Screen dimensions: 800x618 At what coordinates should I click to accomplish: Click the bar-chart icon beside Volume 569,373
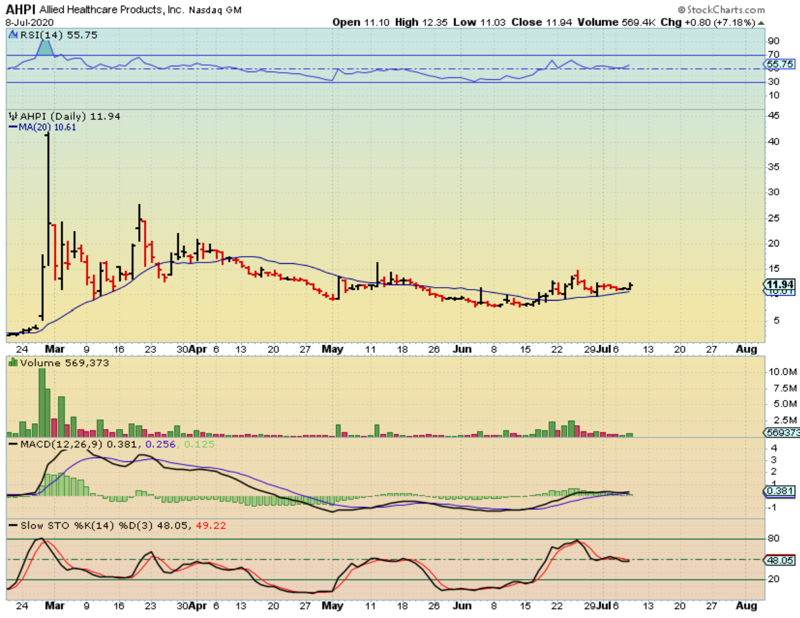(x=13, y=363)
